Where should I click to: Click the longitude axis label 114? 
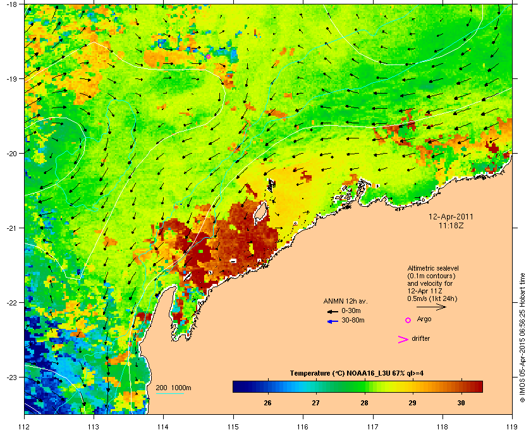coord(163,426)
